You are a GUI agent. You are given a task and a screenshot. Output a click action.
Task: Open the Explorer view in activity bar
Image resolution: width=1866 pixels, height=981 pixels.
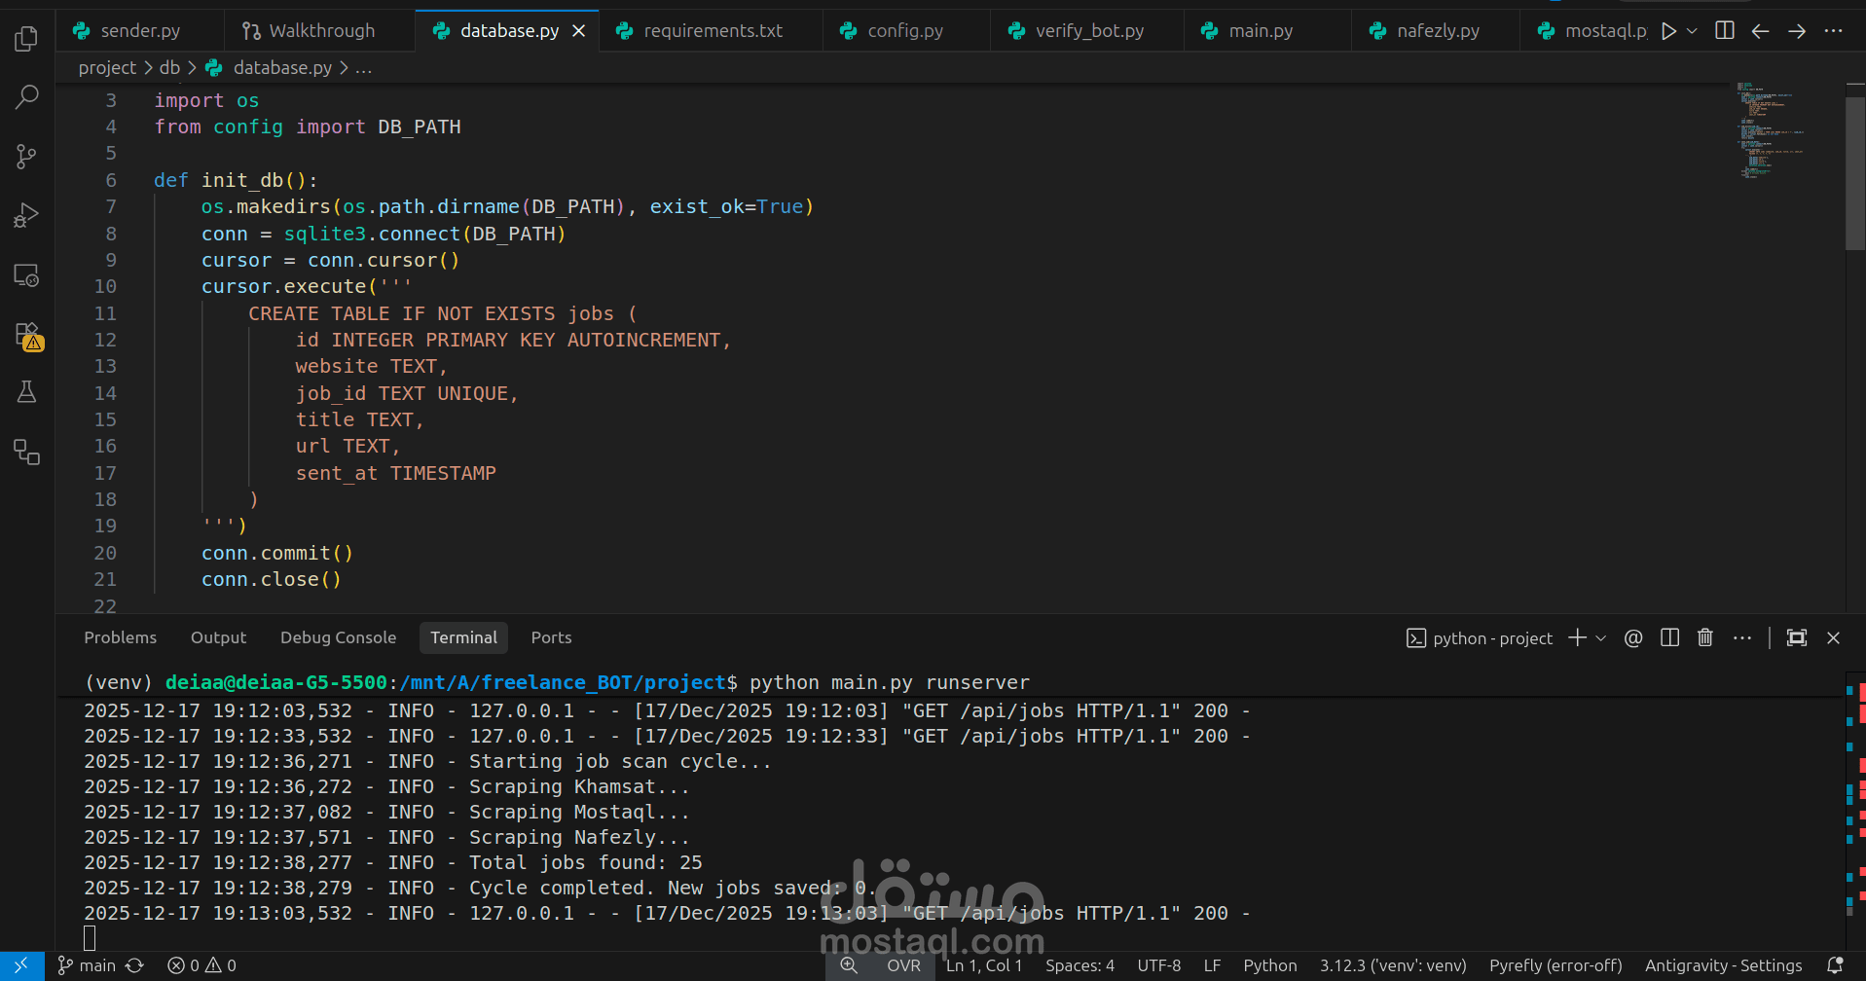point(27,39)
